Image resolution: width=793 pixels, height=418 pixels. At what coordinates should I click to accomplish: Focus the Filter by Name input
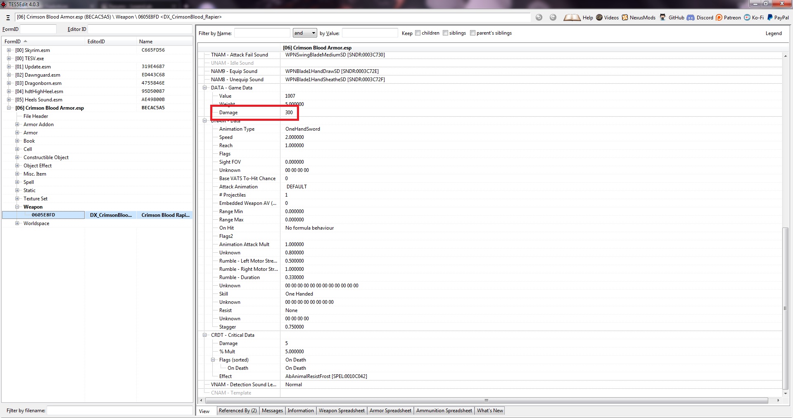tap(262, 33)
